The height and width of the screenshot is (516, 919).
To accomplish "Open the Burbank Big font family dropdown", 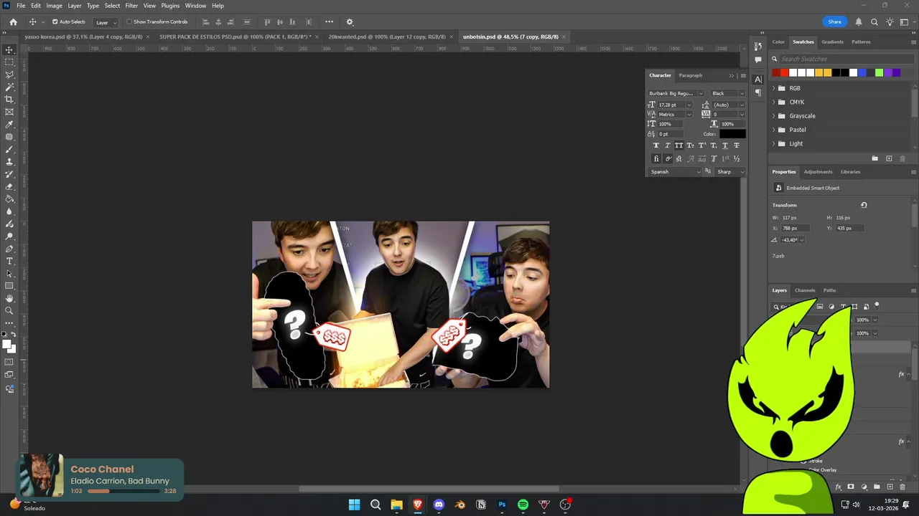I will coord(676,93).
